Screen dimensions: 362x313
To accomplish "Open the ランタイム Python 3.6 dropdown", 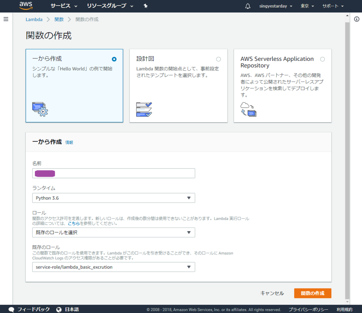I will pos(113,198).
